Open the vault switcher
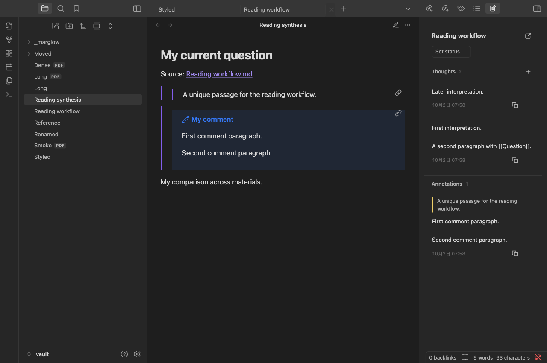 [38, 354]
